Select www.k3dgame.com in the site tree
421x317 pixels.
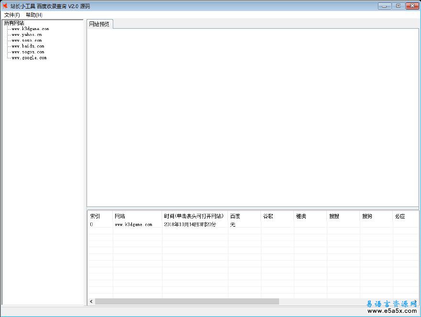(30, 29)
